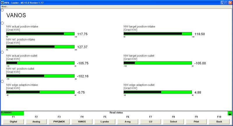Viewport: 233px width, 126px height.
Task: Click the green RUNNING status indicator
Action: click(x=12, y=113)
